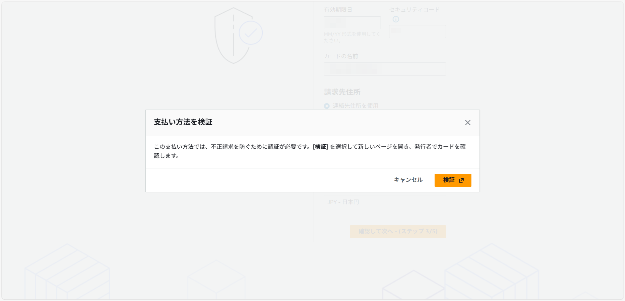Click the MM/YY format hint text
The width and height of the screenshot is (625, 301).
click(x=352, y=37)
